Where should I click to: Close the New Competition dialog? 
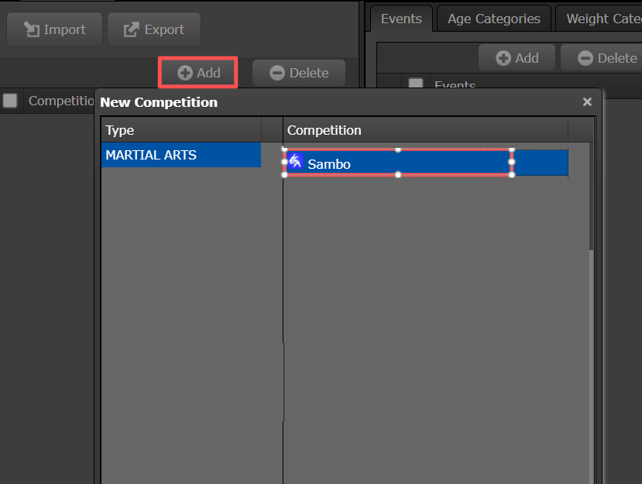(x=587, y=102)
